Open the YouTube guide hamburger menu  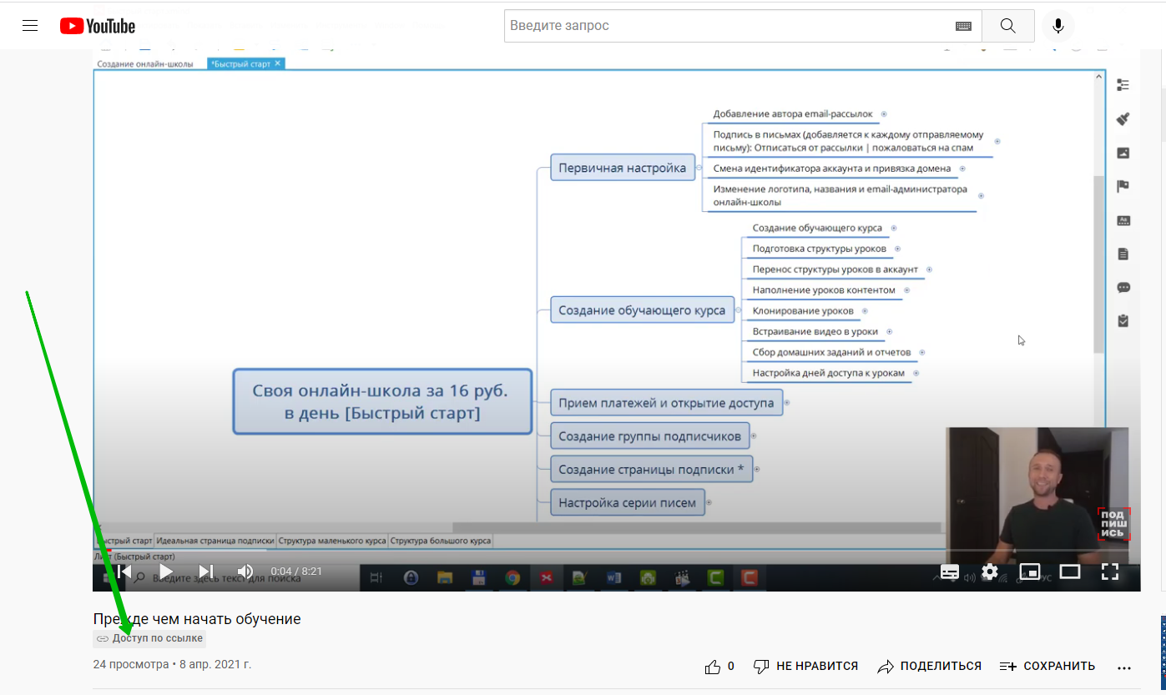pos(31,26)
